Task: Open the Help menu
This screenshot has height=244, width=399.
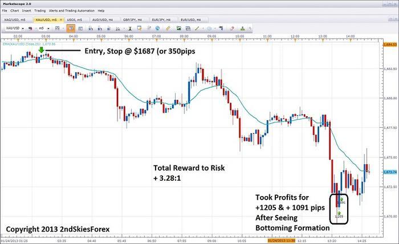Action: [101, 11]
